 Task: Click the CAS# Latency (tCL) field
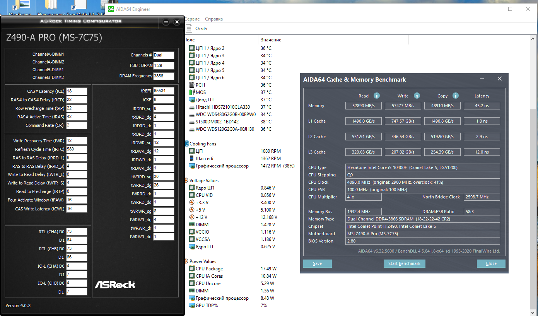click(77, 91)
